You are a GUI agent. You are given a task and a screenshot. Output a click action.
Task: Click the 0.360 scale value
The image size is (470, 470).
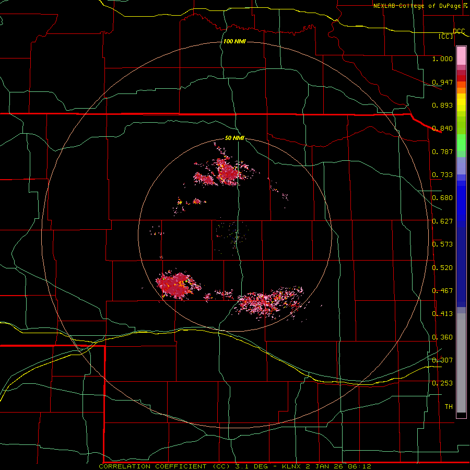click(442, 337)
